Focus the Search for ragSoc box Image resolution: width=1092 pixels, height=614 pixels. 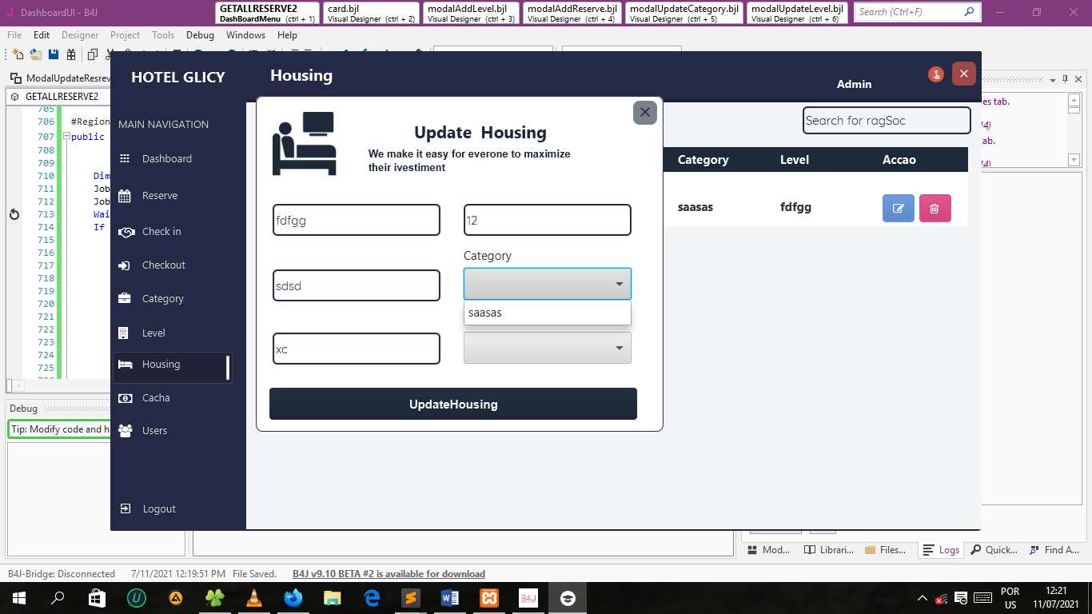coord(887,121)
